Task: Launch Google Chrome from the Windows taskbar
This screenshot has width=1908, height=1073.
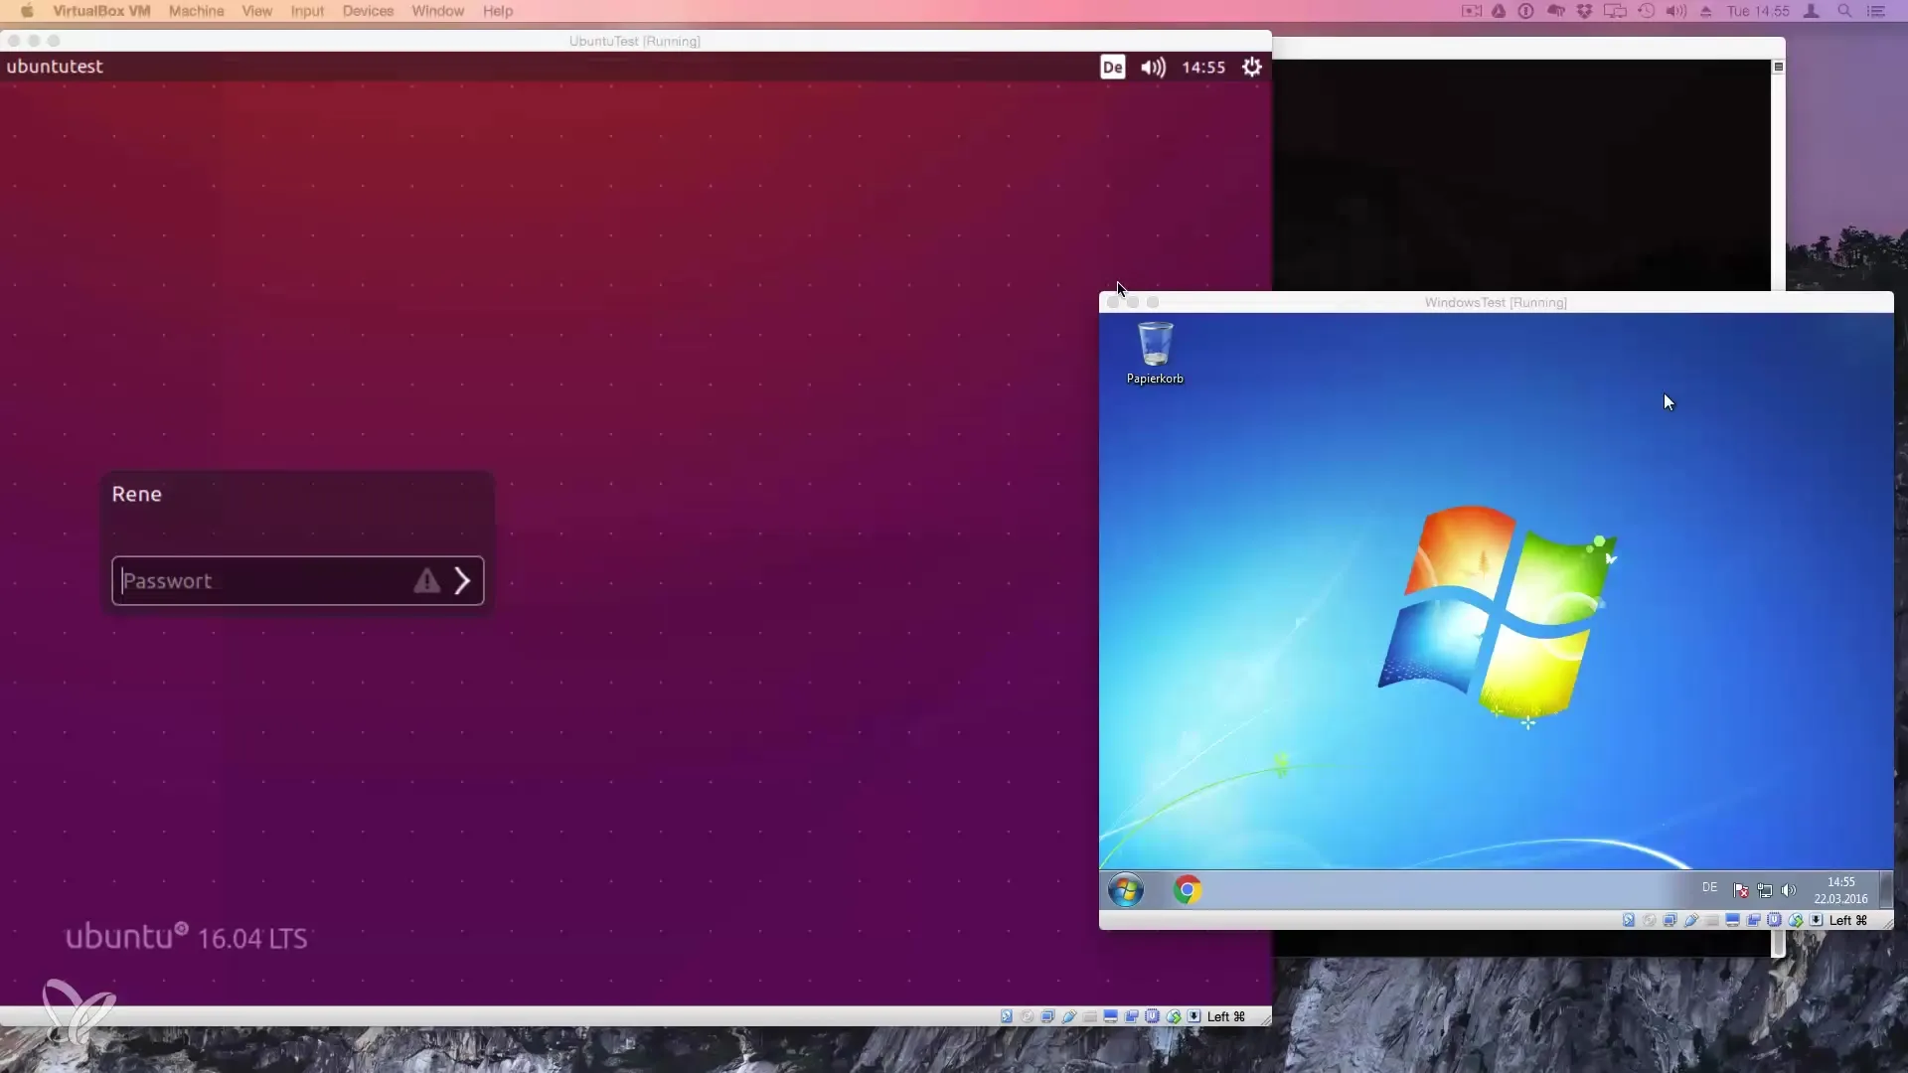Action: point(1188,889)
